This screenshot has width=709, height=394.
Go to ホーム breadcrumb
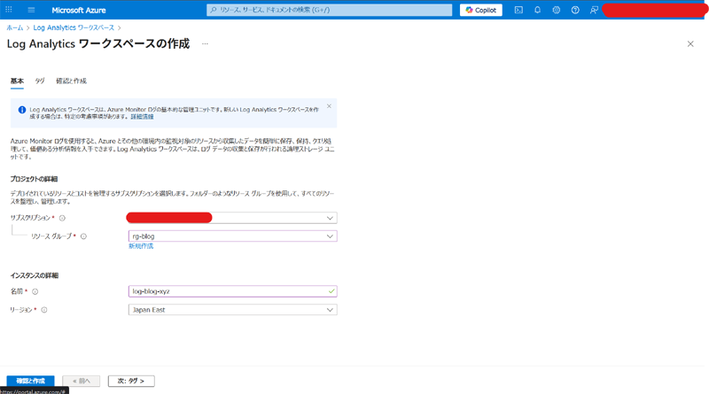point(15,27)
